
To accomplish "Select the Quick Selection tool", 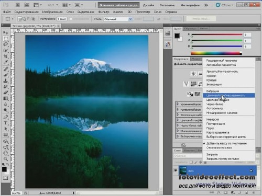I will (6, 50).
